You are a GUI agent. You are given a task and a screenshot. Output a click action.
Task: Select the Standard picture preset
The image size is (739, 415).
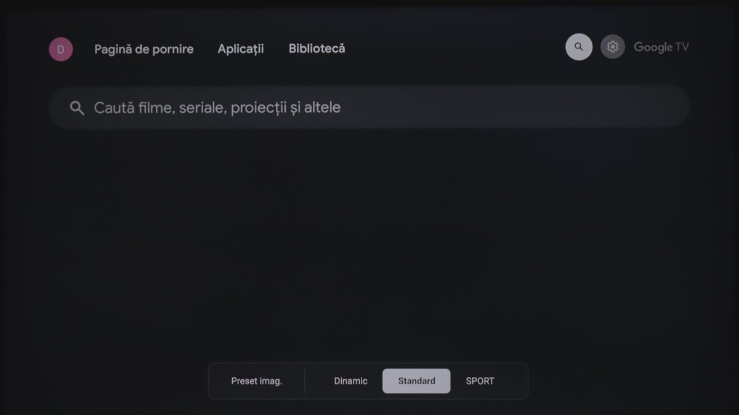(x=416, y=381)
